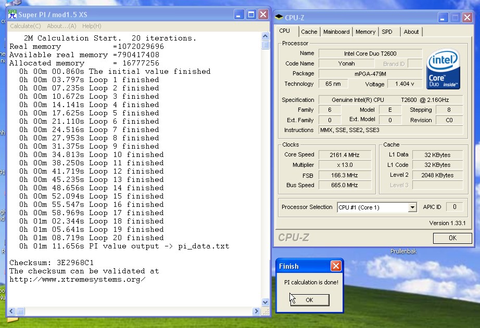Switch to the Memory tab in CPU-Z

coord(365,32)
